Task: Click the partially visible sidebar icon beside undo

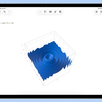Action: (x=0, y=12)
